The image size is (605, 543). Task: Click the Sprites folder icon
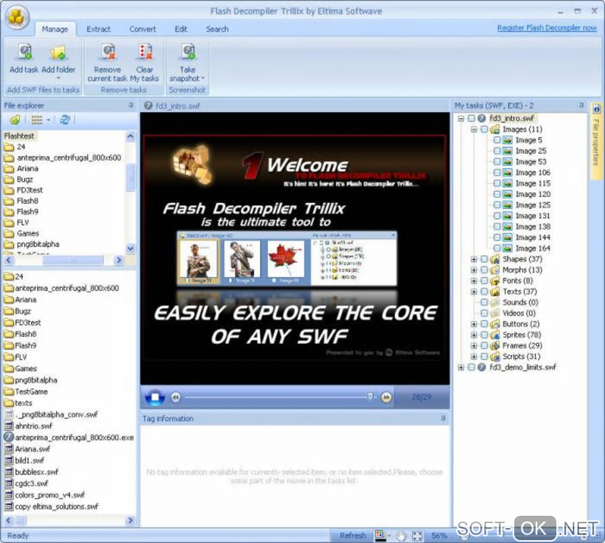point(495,335)
